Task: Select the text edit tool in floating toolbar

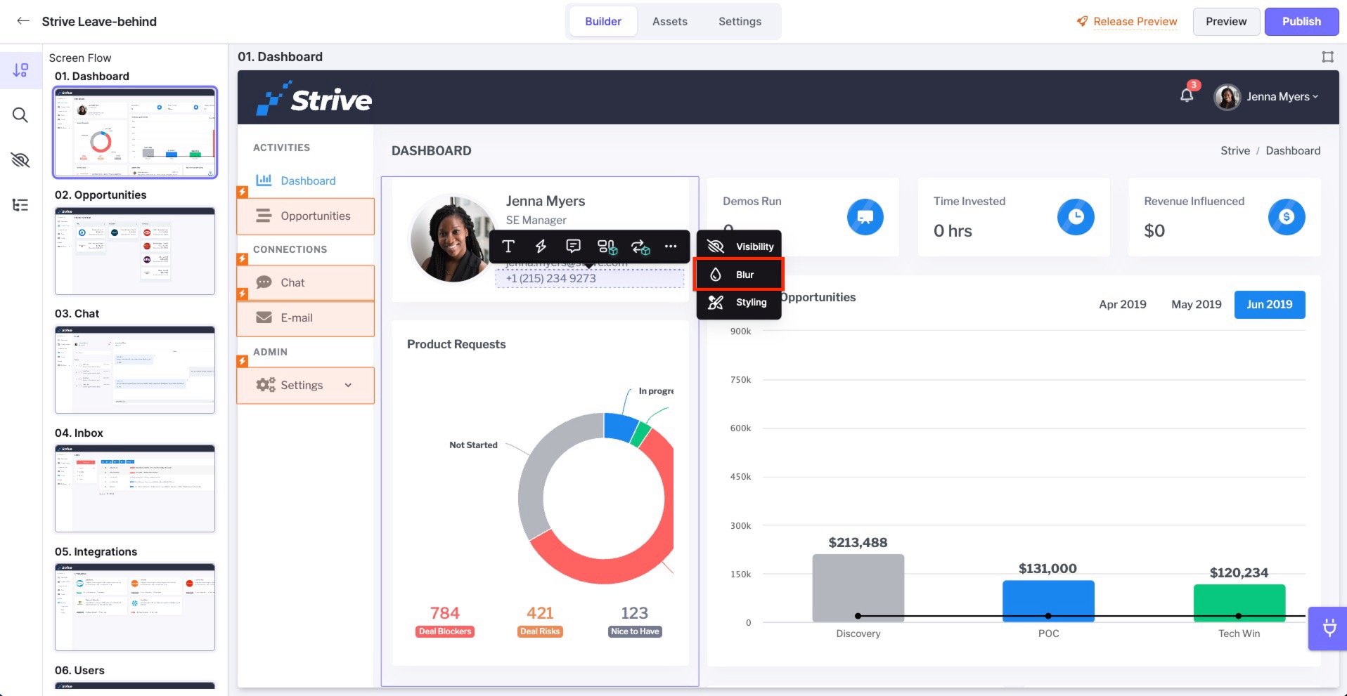Action: [508, 247]
